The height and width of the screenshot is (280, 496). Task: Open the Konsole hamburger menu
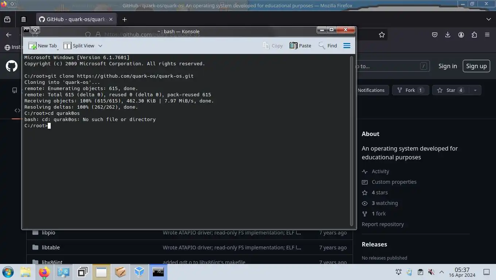pos(347,46)
